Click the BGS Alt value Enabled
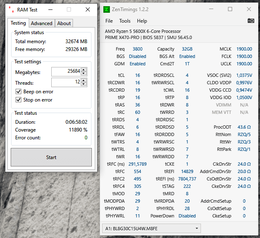 tap(187, 56)
